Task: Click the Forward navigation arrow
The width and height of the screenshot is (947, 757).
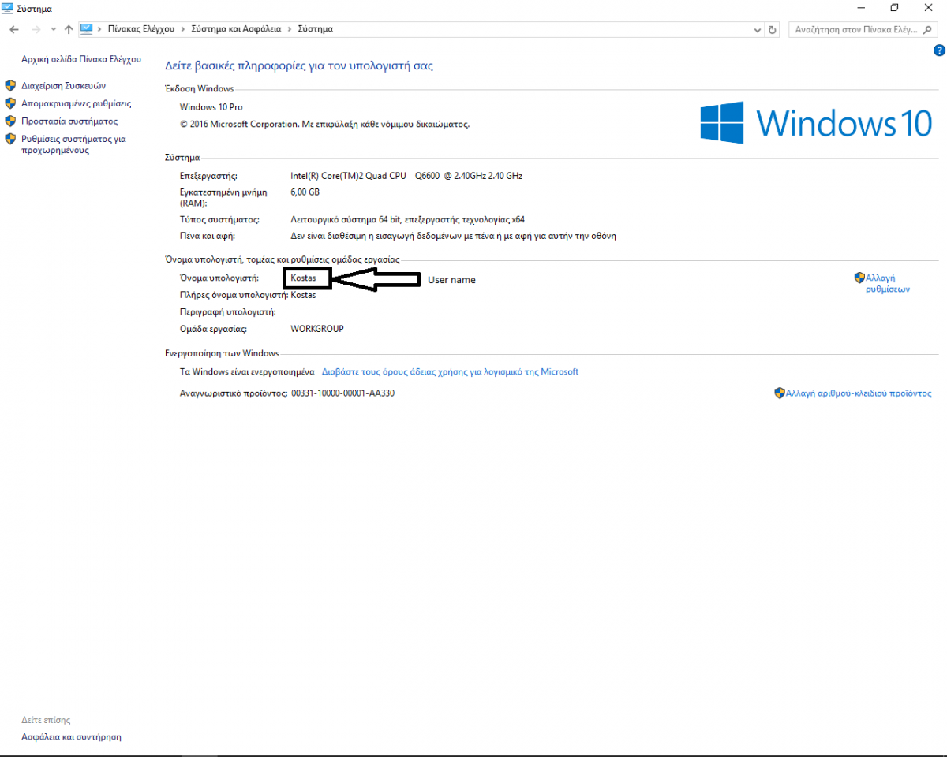Action: 36,29
